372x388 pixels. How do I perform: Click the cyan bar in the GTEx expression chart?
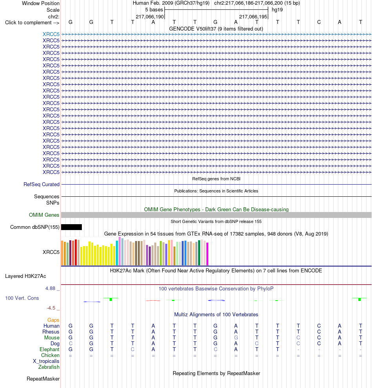tap(117, 253)
